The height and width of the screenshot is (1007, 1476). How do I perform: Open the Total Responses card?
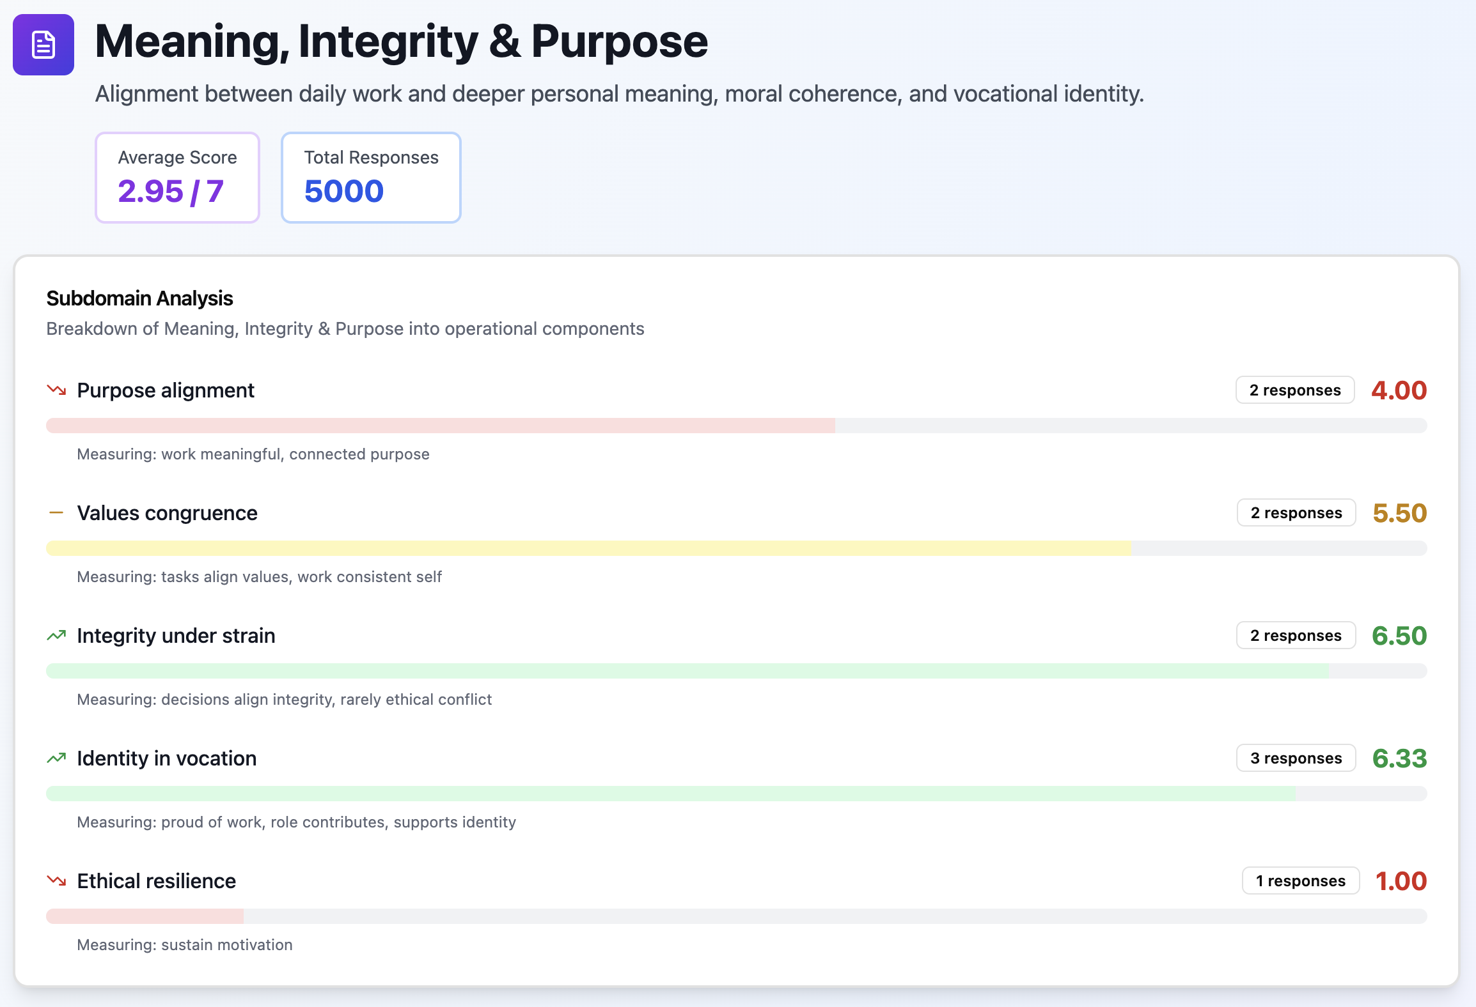pyautogui.click(x=371, y=178)
